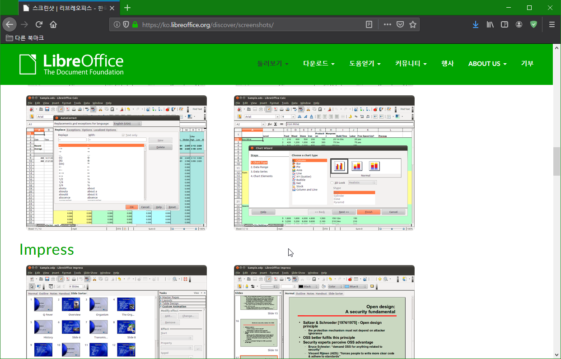Open the page actions three-dot menu
Image resolution: width=561 pixels, height=359 pixels.
[387, 24]
